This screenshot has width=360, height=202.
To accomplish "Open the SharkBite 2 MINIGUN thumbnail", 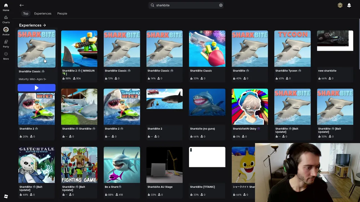I will coord(79,49).
